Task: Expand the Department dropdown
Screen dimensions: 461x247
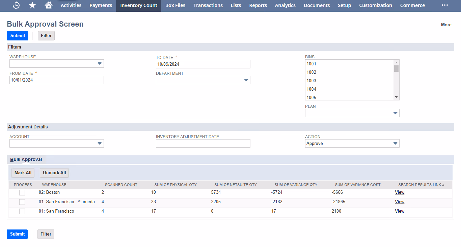Action: pyautogui.click(x=246, y=80)
